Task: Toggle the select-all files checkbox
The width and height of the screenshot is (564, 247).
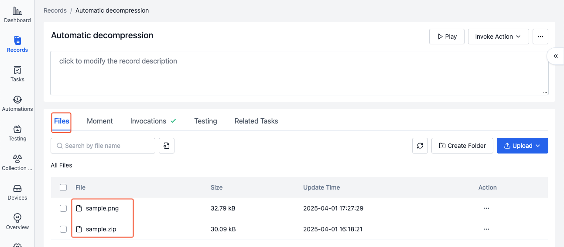Action: 63,187
